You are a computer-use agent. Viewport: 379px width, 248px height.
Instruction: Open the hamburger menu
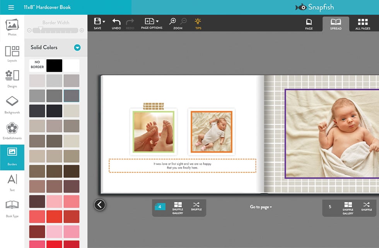10,7
